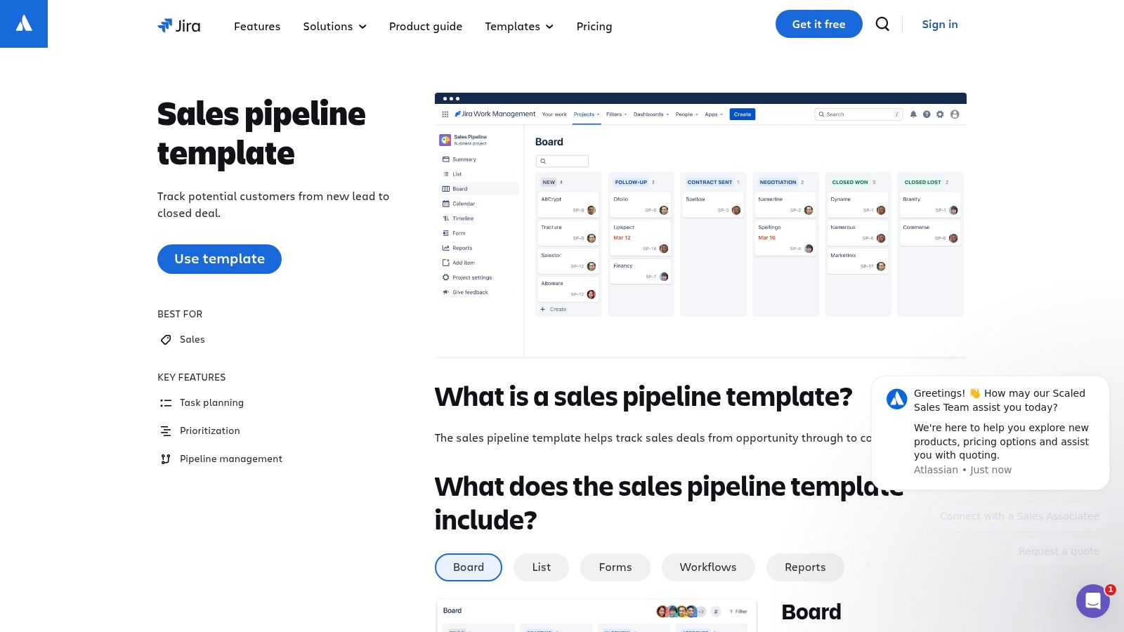This screenshot has height=632, width=1124.
Task: Click the Prioritization icon
Action: coord(166,431)
